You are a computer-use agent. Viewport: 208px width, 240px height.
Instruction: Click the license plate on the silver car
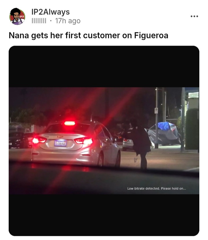tap(60, 143)
